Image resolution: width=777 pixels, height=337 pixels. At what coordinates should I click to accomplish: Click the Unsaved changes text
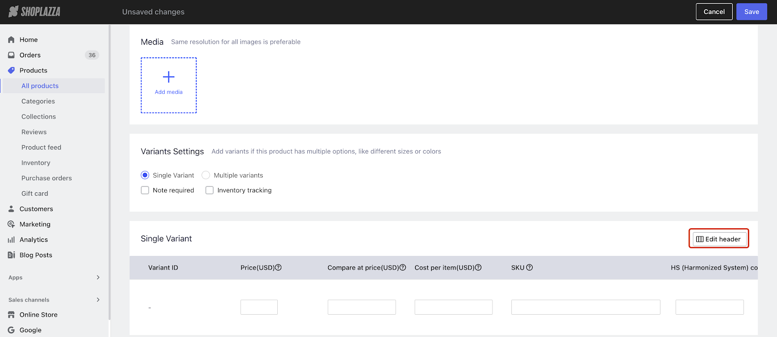(x=153, y=12)
